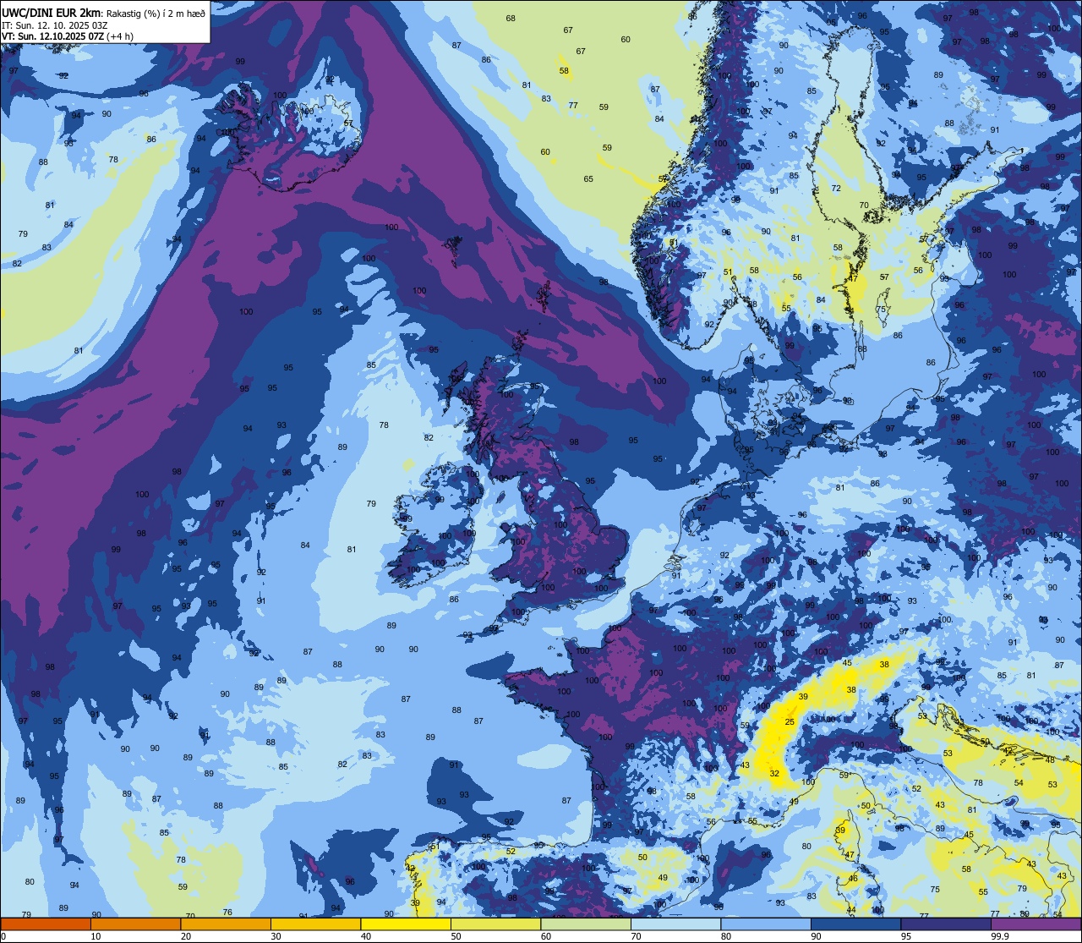1082x943 pixels.
Task: Click the legend tick label '30'
Action: (276, 936)
